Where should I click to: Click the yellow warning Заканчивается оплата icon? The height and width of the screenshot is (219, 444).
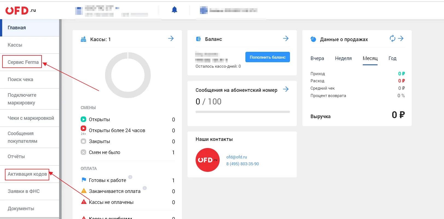[x=84, y=190]
